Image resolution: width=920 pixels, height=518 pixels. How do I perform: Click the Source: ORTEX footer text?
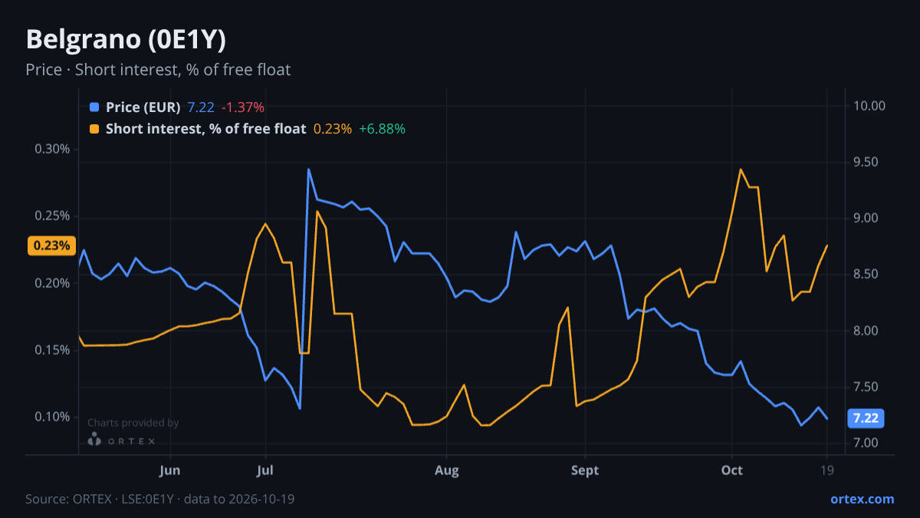pyautogui.click(x=160, y=499)
